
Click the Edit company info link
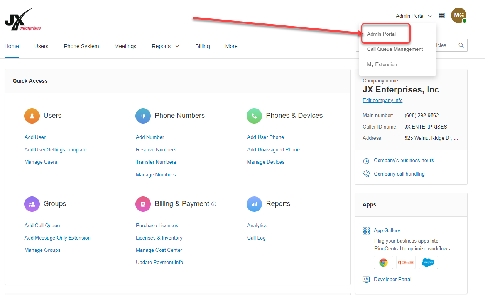pos(382,100)
